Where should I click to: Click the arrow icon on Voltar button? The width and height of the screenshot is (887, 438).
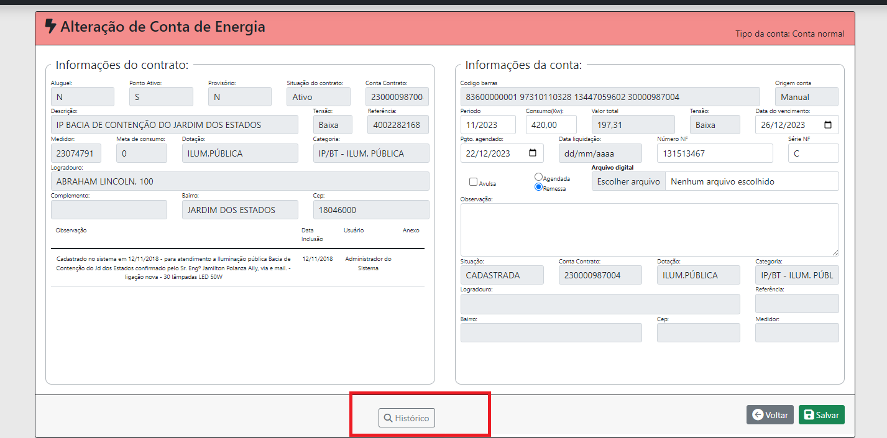(x=757, y=415)
